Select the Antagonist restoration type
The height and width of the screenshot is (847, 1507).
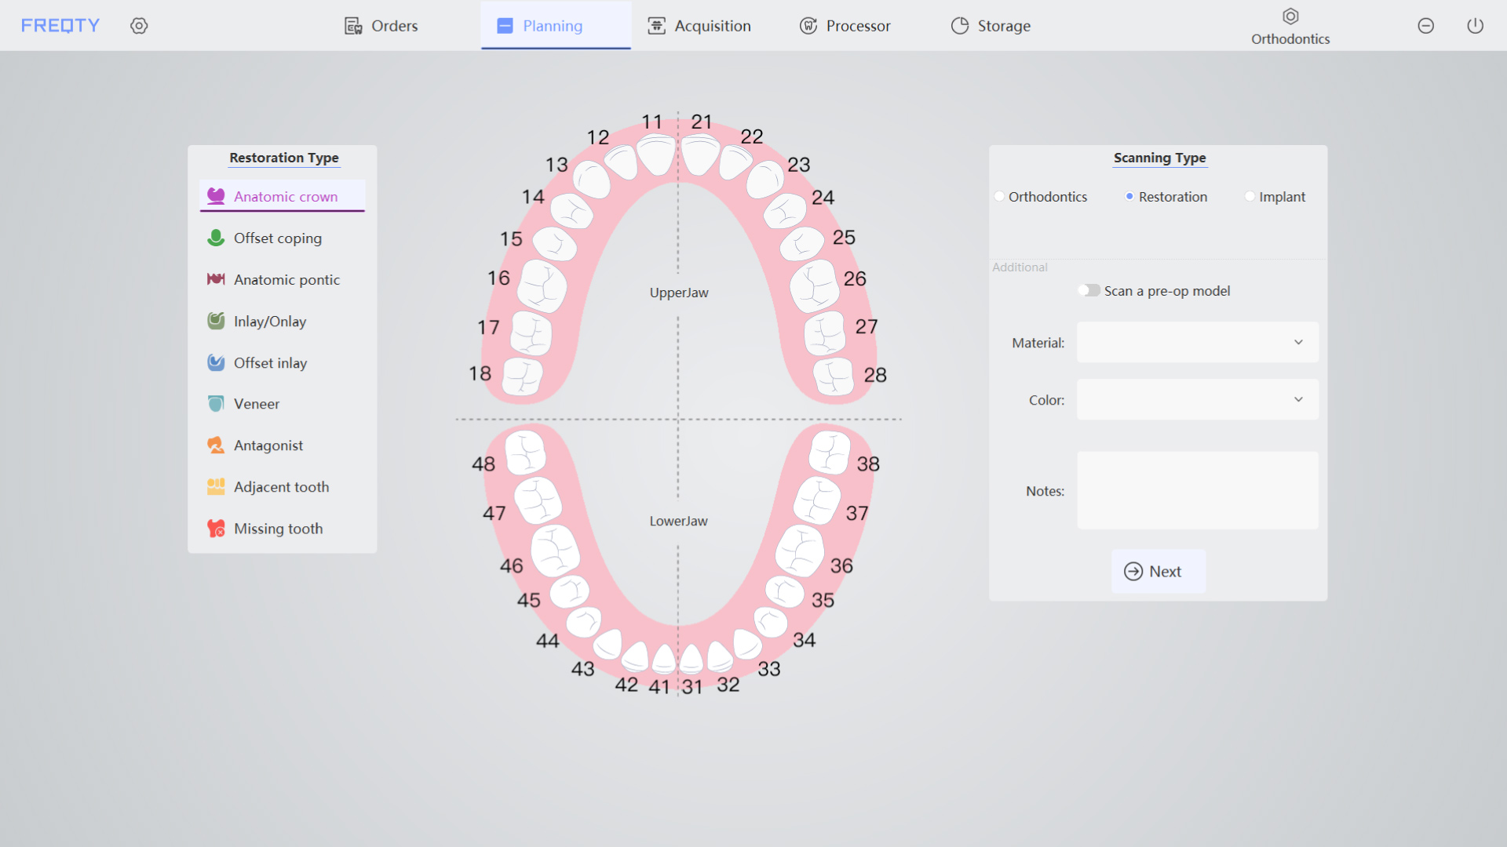[x=267, y=445]
